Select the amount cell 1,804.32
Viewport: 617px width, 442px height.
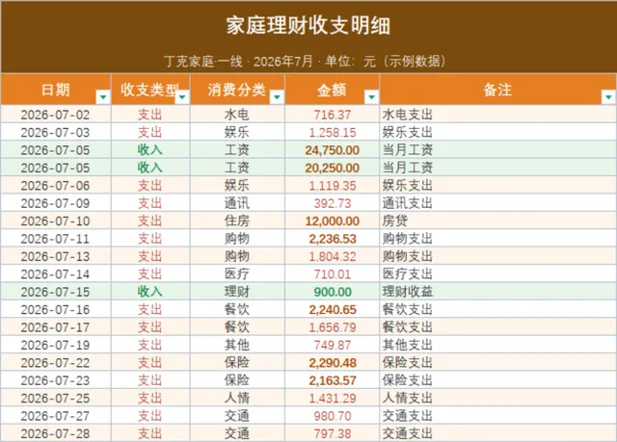(332, 256)
